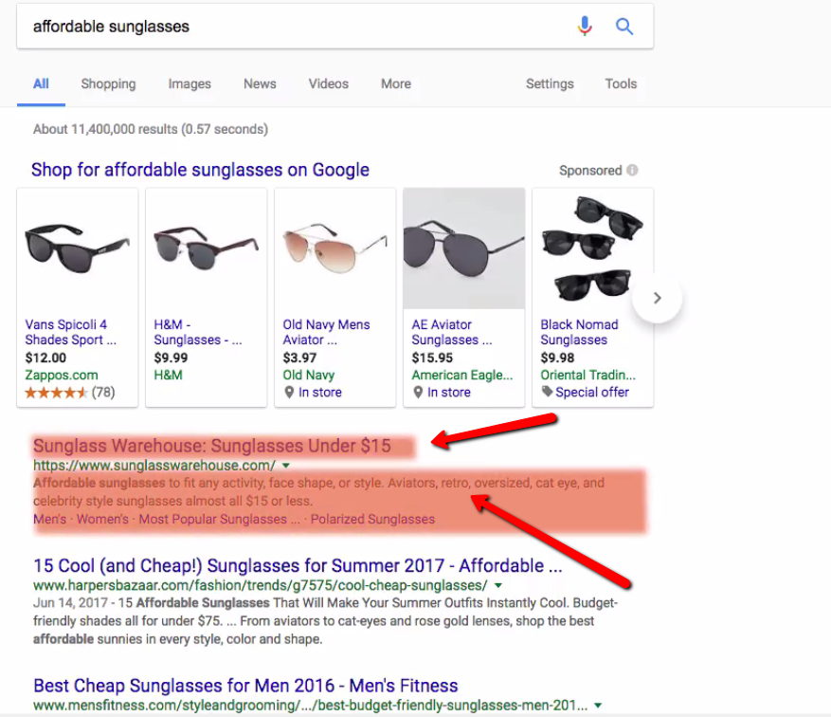Switch to the Images tab
Viewport: 831px width, 717px height.
pyautogui.click(x=190, y=83)
